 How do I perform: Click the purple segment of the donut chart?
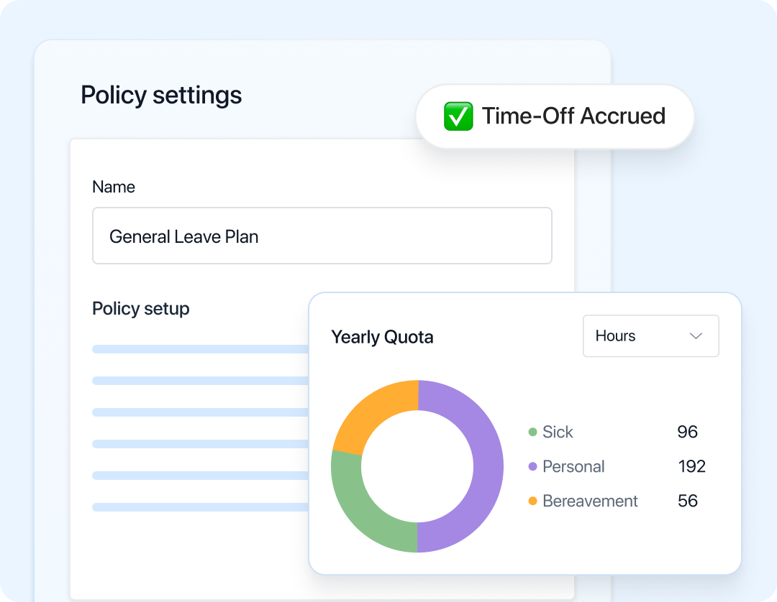point(488,466)
